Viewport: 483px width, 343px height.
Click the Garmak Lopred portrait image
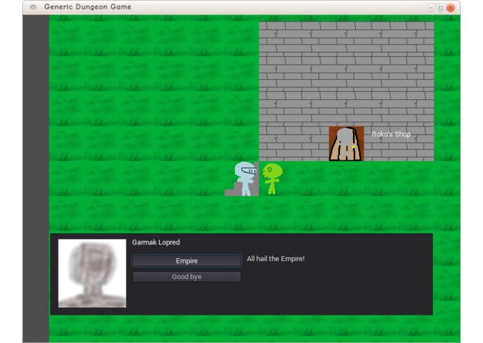pos(92,273)
